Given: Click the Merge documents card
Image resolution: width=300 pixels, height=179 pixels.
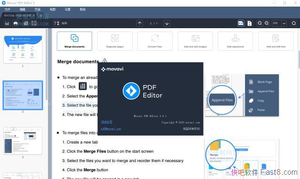Looking at the screenshot, I should [74, 41].
